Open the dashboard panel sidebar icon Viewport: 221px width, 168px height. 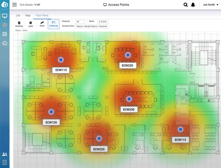pos(5,34)
